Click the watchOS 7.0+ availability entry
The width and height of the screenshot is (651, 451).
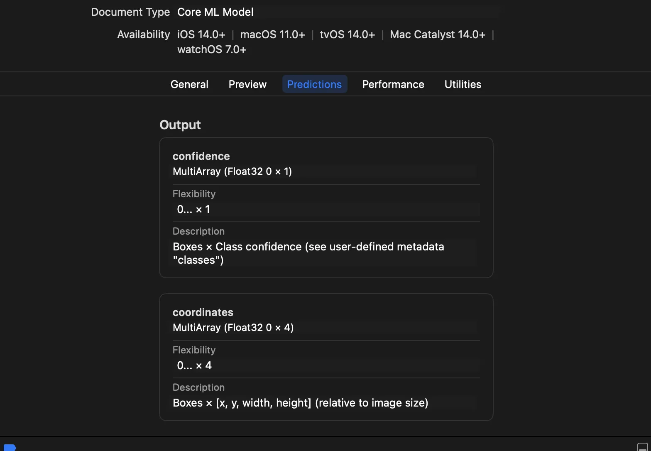(212, 49)
